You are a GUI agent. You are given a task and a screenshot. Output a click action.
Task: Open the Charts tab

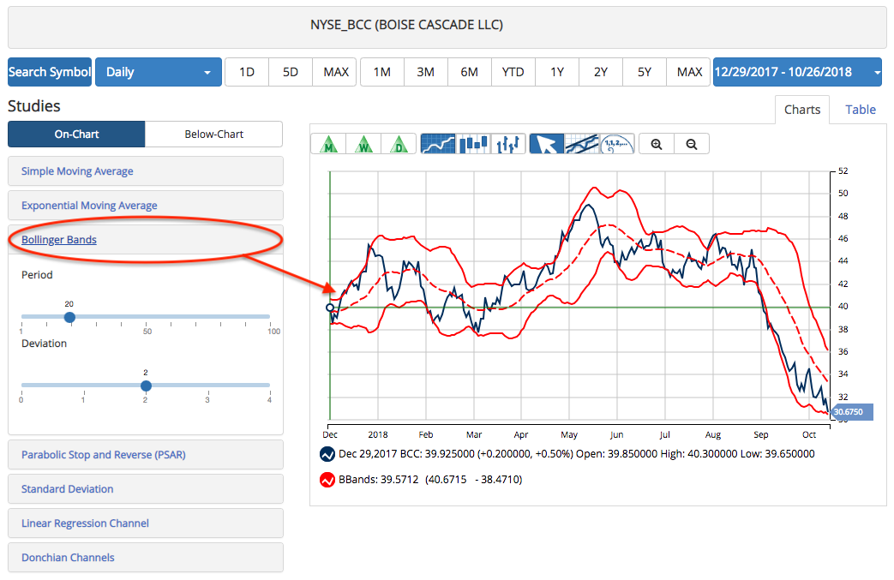point(802,110)
